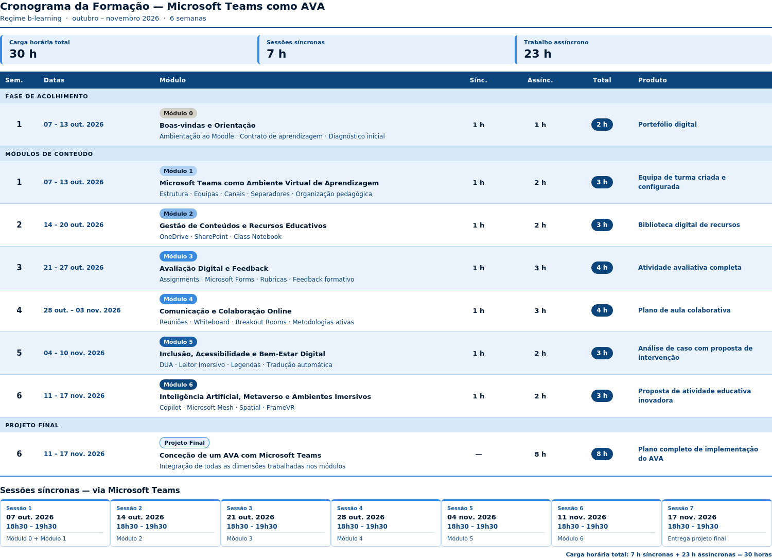Screen dimensions: 772x558
Task: Click the "04 – 10 nov. 2026" date
Action: click(x=74, y=353)
